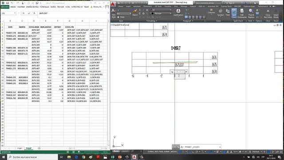Open Edit Dictionaries in the ribbon
The image size is (284, 160).
click(x=242, y=13)
